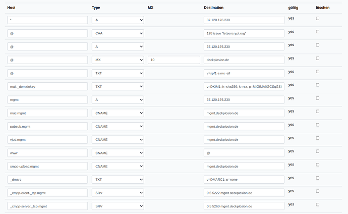Edit destination 128 issue letsencrypt.org
The height and width of the screenshot is (214, 348).
tap(244, 33)
